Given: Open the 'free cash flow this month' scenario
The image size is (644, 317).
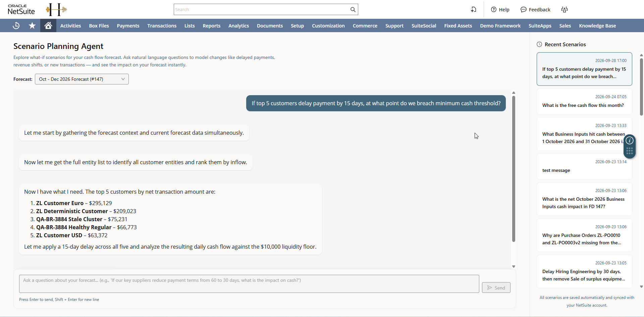Looking at the screenshot, I should pyautogui.click(x=584, y=102).
